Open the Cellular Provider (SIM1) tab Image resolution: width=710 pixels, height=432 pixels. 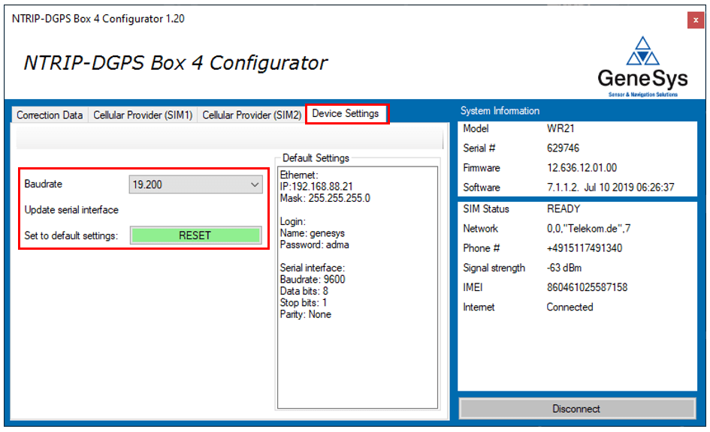[x=143, y=115]
